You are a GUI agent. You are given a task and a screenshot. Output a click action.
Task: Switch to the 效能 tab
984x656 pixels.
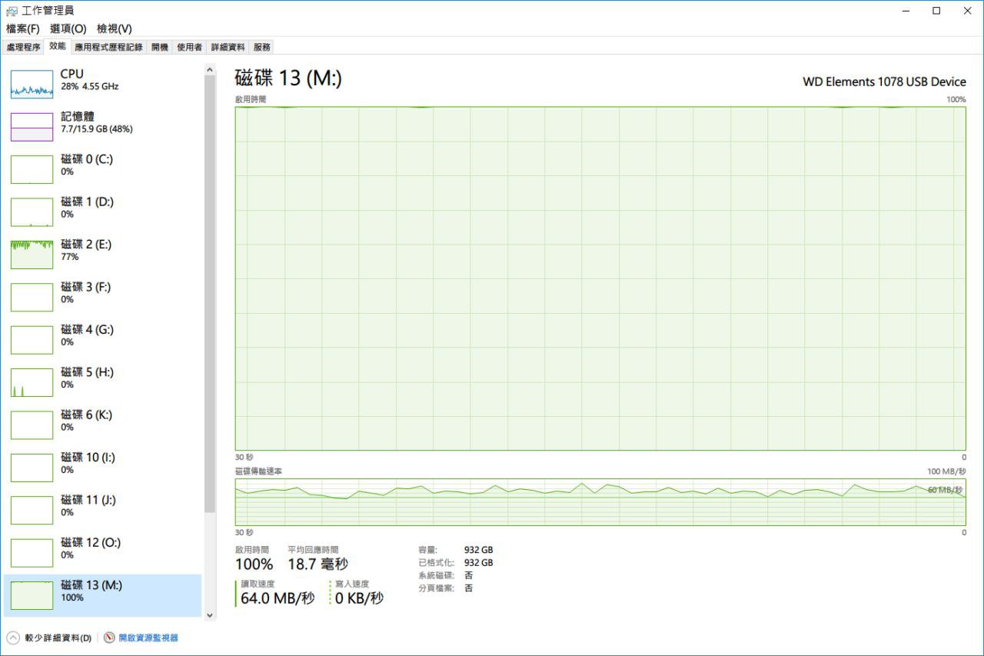58,46
